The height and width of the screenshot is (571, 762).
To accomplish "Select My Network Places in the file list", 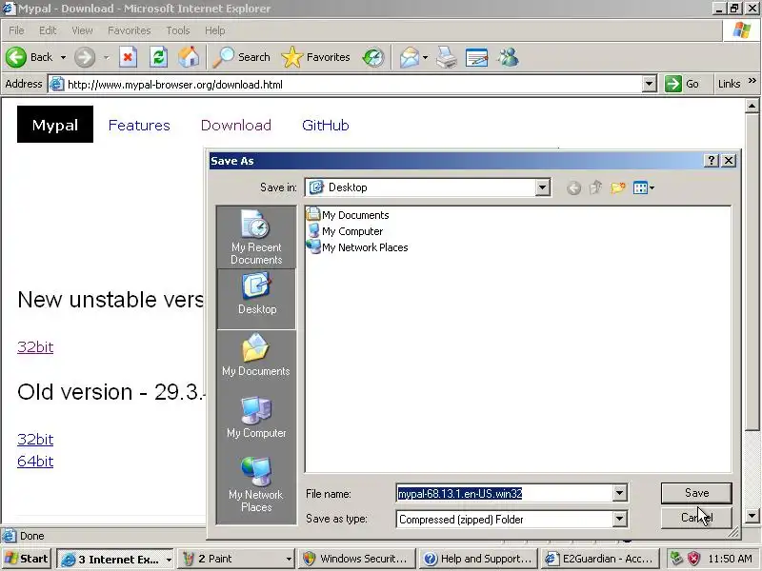I will (x=358, y=247).
